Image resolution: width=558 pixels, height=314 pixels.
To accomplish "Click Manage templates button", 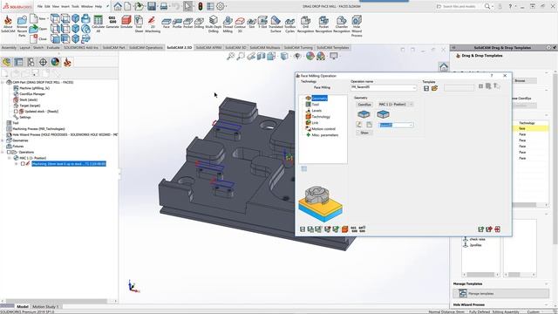I will click(500, 294).
